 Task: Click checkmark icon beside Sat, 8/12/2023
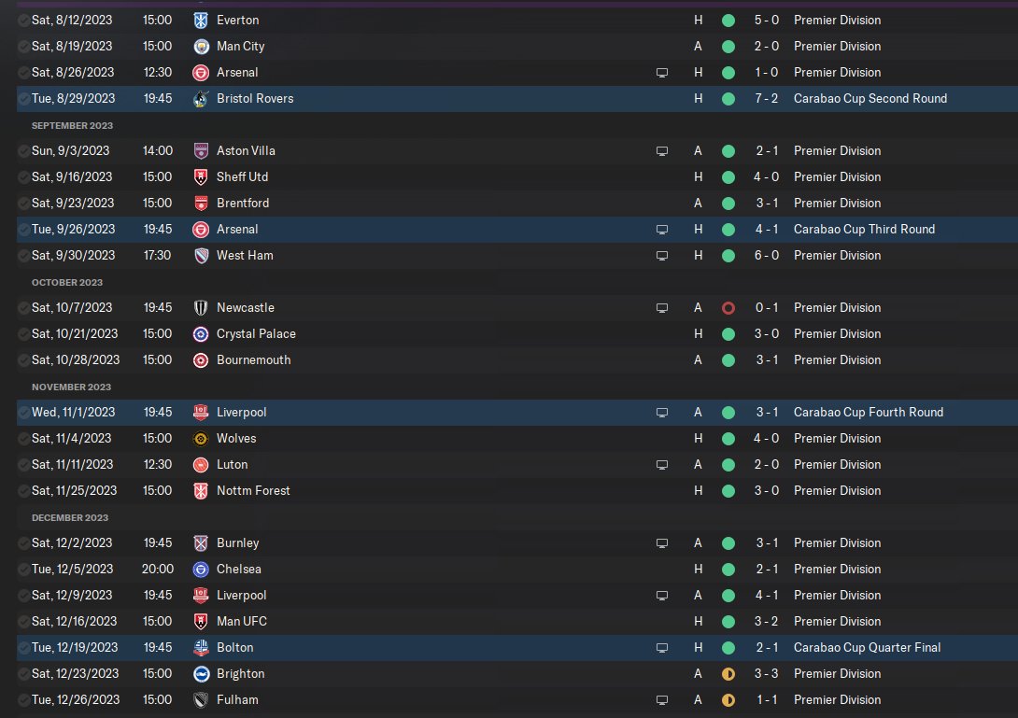point(23,20)
